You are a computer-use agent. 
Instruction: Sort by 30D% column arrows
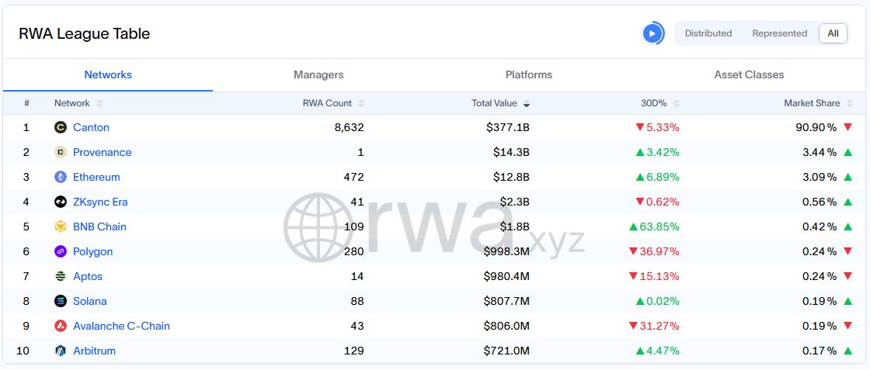coord(676,104)
